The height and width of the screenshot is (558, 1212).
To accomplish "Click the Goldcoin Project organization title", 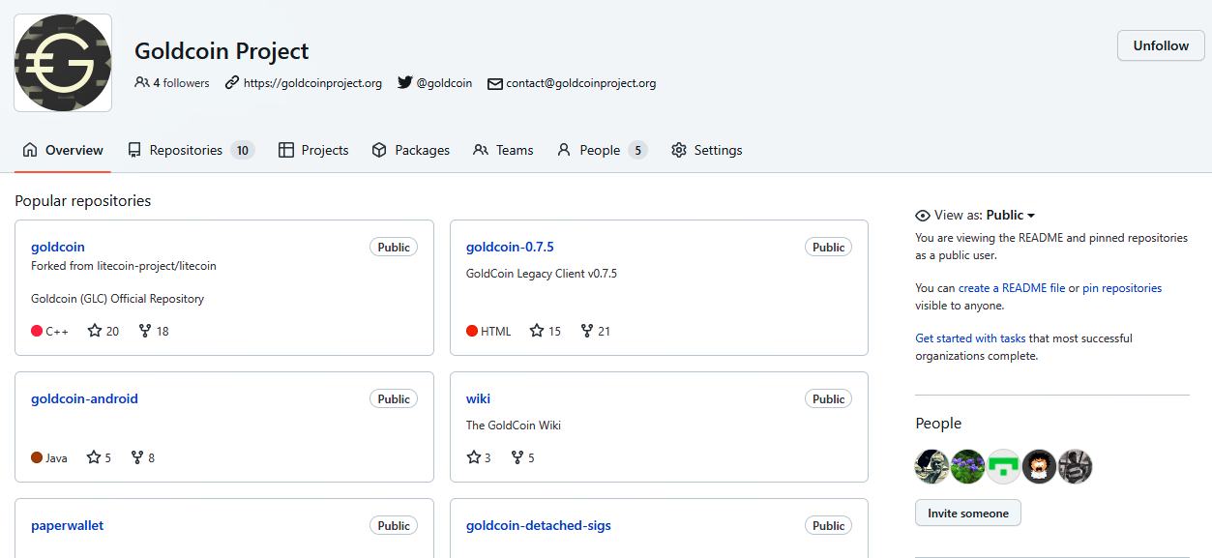I will 222,51.
